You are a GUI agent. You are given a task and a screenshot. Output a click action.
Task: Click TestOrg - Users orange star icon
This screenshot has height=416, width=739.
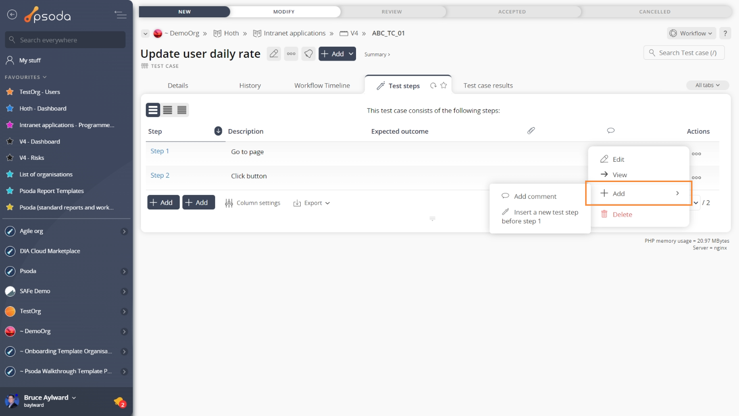click(x=10, y=91)
